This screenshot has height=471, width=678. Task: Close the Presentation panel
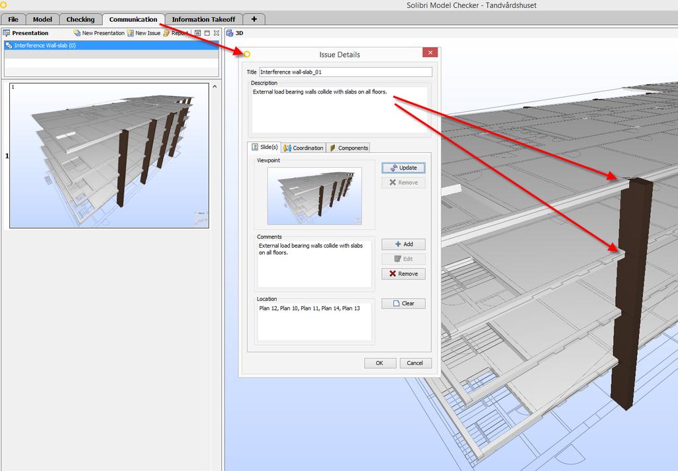(x=217, y=33)
